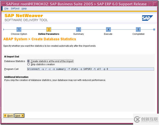This screenshot has height=125, width=159.
Task: Click the At Import End section header
Action: point(12,57)
